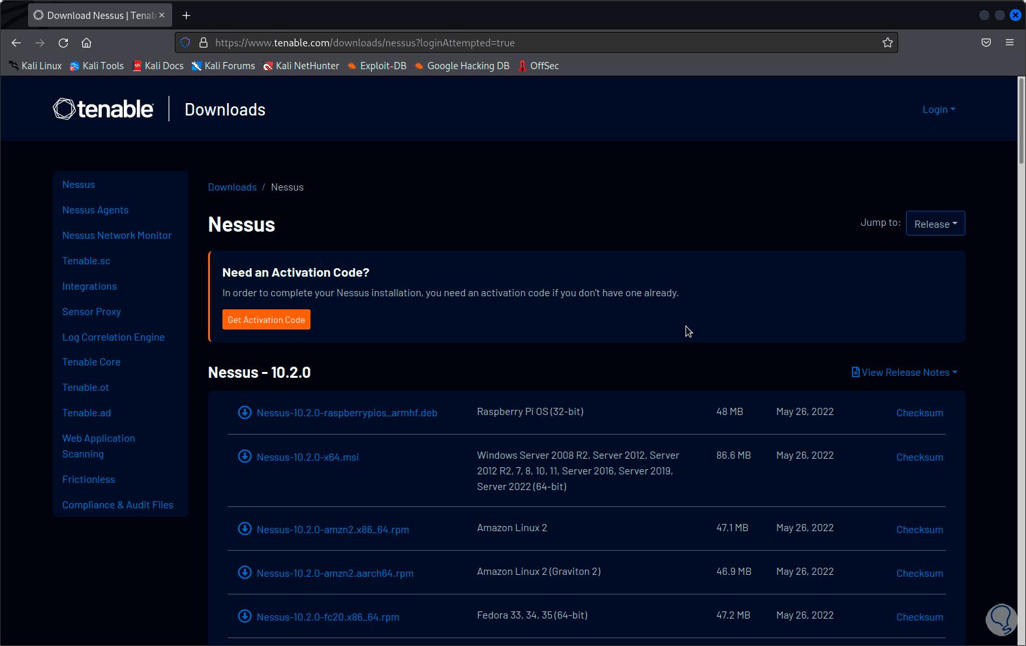Download Nessus-10.2.0-x64.msi link
The width and height of the screenshot is (1026, 646).
pyautogui.click(x=308, y=457)
